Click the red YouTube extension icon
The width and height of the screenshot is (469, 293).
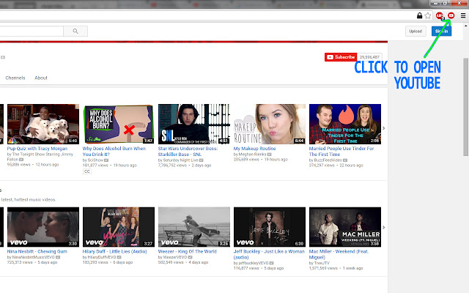[x=451, y=15]
